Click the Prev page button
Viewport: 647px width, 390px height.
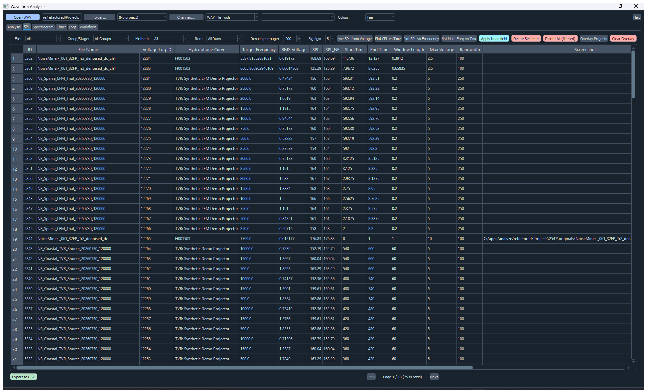(x=371, y=377)
